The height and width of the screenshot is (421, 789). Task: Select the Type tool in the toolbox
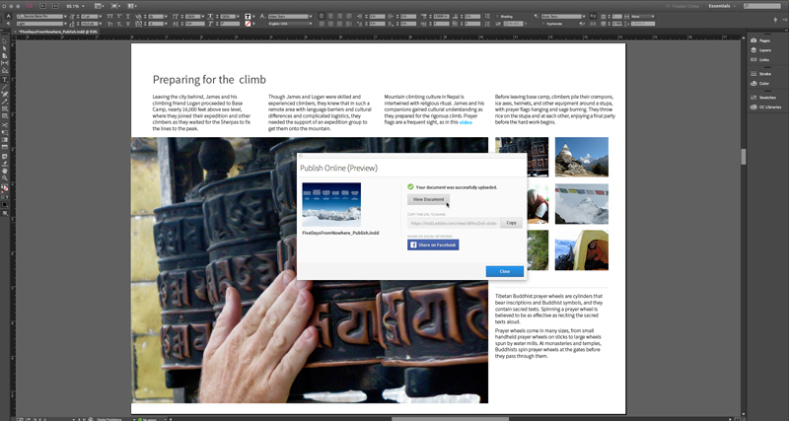click(5, 81)
